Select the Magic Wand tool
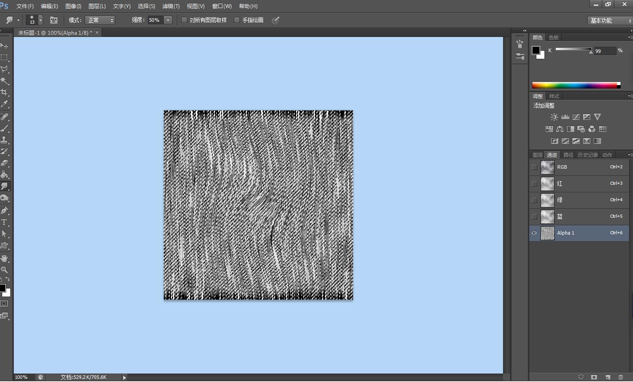633x382 pixels. 4,81
